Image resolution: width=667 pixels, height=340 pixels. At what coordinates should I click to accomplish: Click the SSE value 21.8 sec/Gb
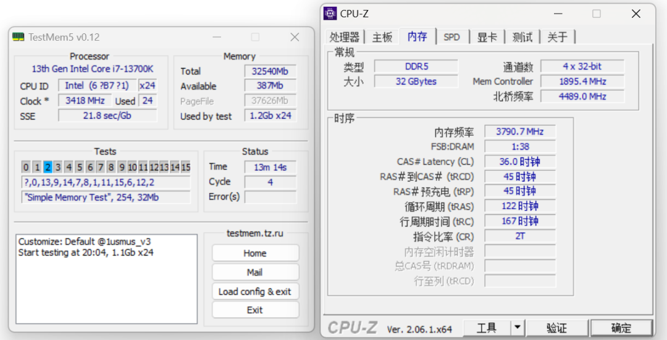click(107, 115)
